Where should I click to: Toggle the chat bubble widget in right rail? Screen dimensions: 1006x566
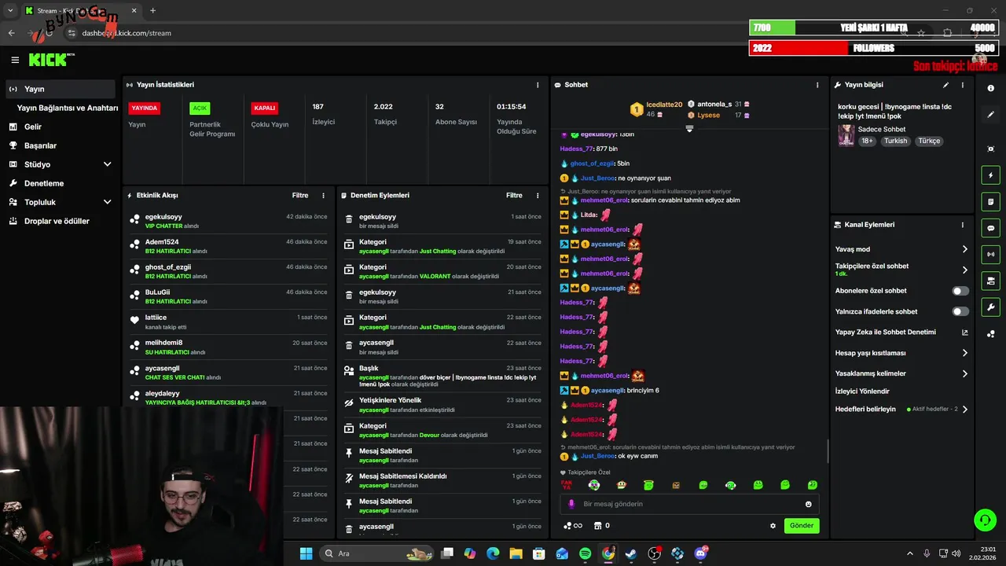pyautogui.click(x=990, y=228)
